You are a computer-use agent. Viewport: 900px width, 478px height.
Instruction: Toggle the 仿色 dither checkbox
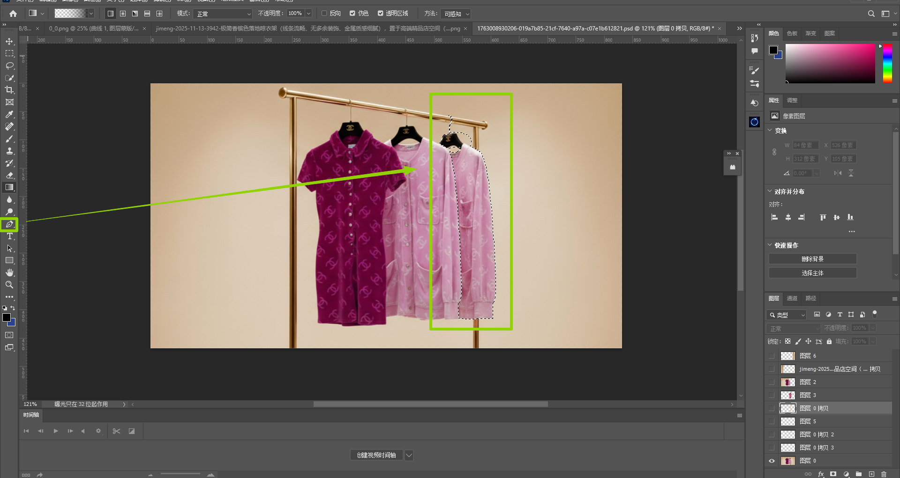(x=352, y=14)
